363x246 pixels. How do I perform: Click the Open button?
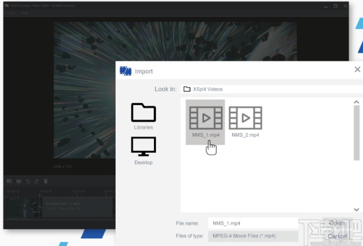tap(337, 223)
